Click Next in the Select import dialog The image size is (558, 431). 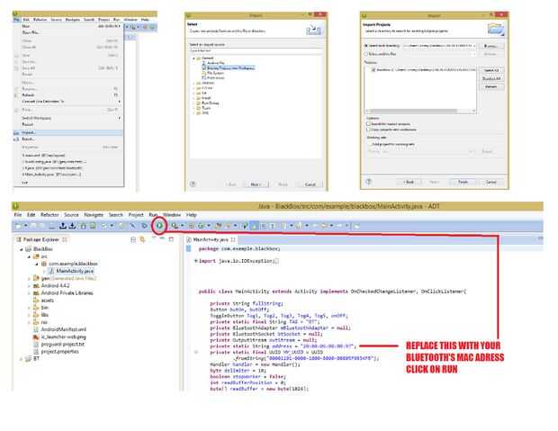point(256,184)
